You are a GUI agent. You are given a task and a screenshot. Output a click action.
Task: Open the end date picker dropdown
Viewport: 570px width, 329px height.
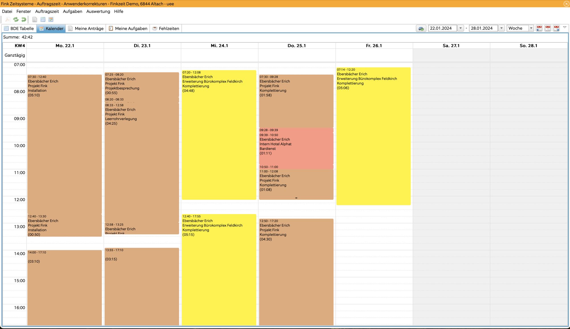point(502,28)
